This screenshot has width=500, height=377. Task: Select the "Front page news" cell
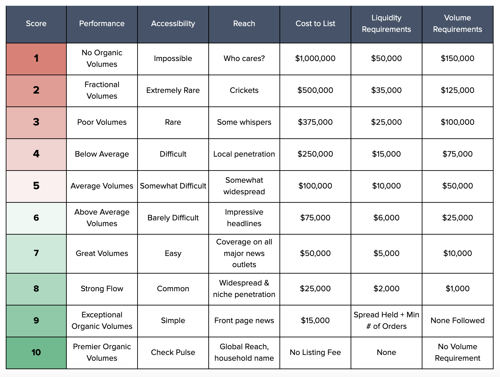pos(244,321)
